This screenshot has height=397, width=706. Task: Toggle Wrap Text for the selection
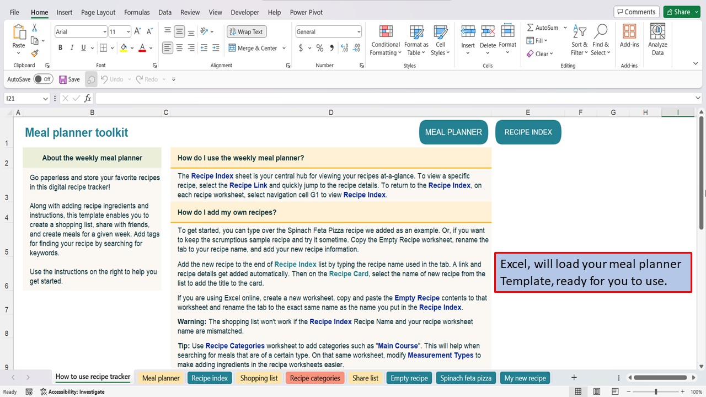[x=246, y=31]
